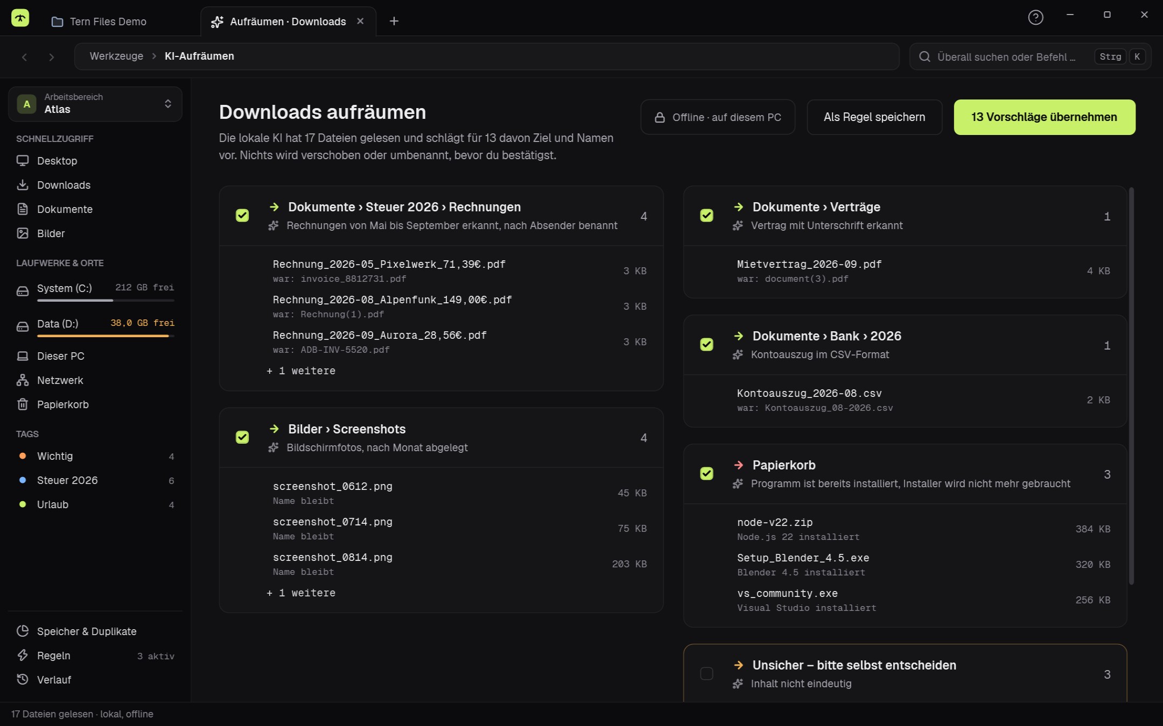Uncheck the Dokumente Bank 2026 group

tap(706, 345)
